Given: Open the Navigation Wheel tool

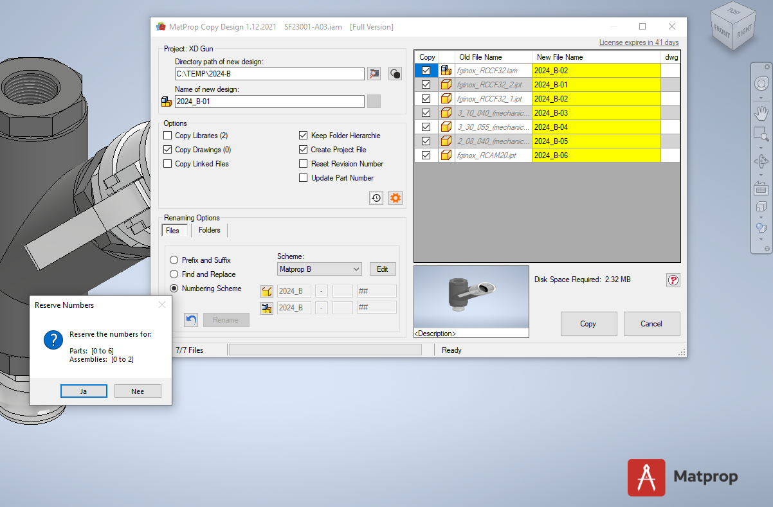Looking at the screenshot, I should 761,83.
